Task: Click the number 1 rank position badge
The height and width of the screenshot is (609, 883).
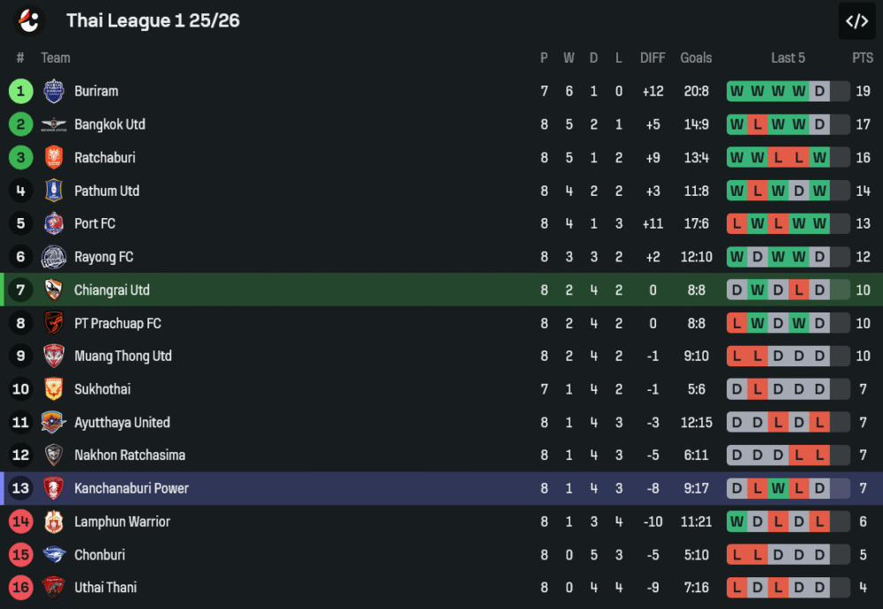Action: point(21,91)
